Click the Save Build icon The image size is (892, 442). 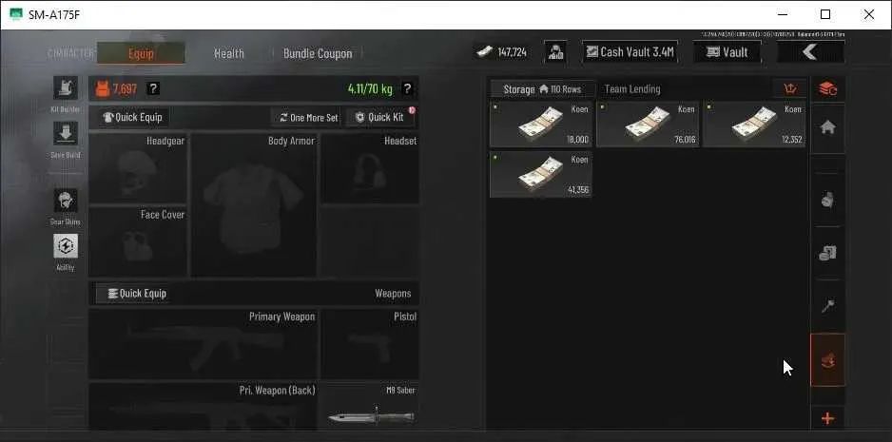coord(66,134)
